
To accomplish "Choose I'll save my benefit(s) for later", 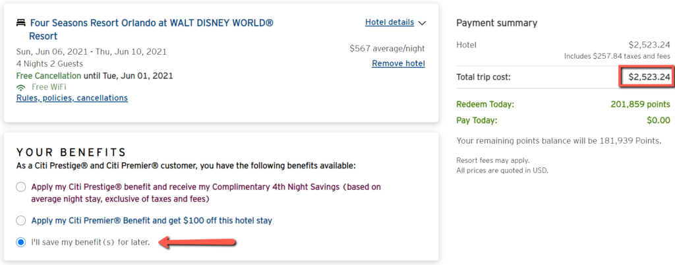I will pyautogui.click(x=20, y=243).
